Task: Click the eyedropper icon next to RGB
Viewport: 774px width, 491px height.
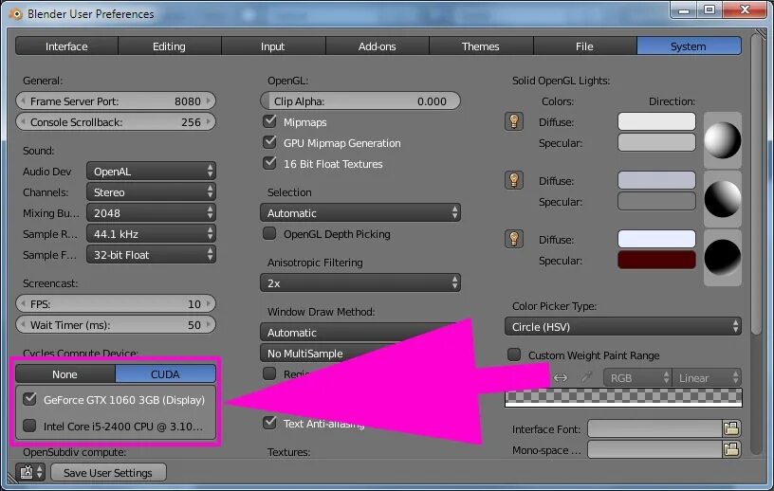Action: tap(586, 378)
